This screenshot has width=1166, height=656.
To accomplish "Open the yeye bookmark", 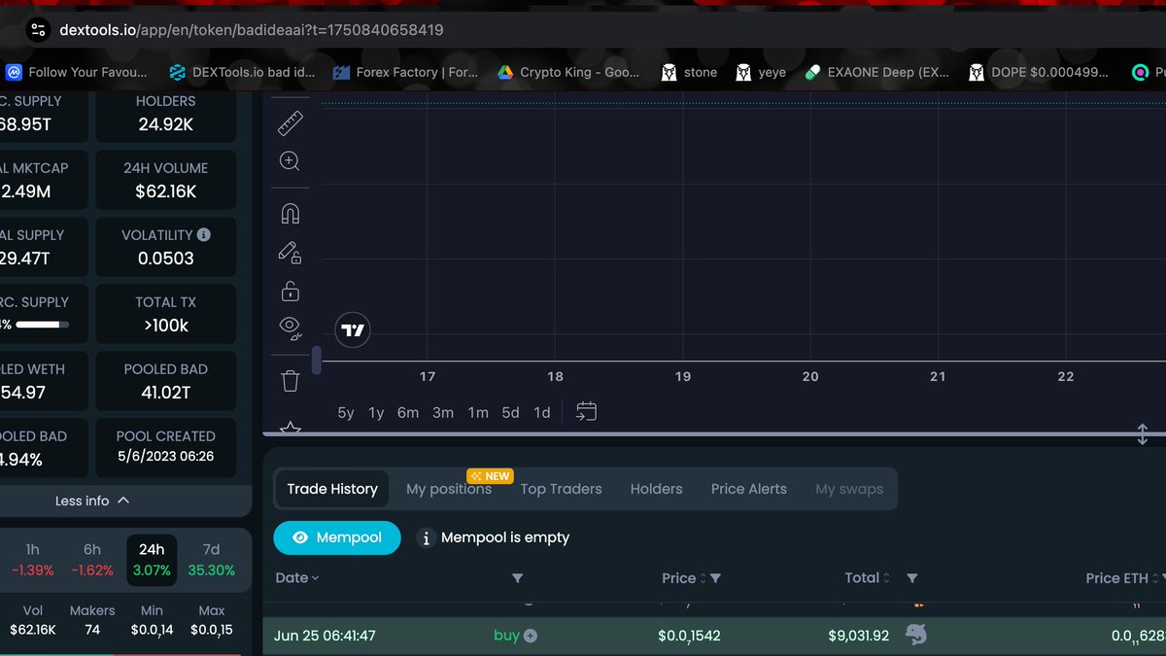I will coord(761,72).
